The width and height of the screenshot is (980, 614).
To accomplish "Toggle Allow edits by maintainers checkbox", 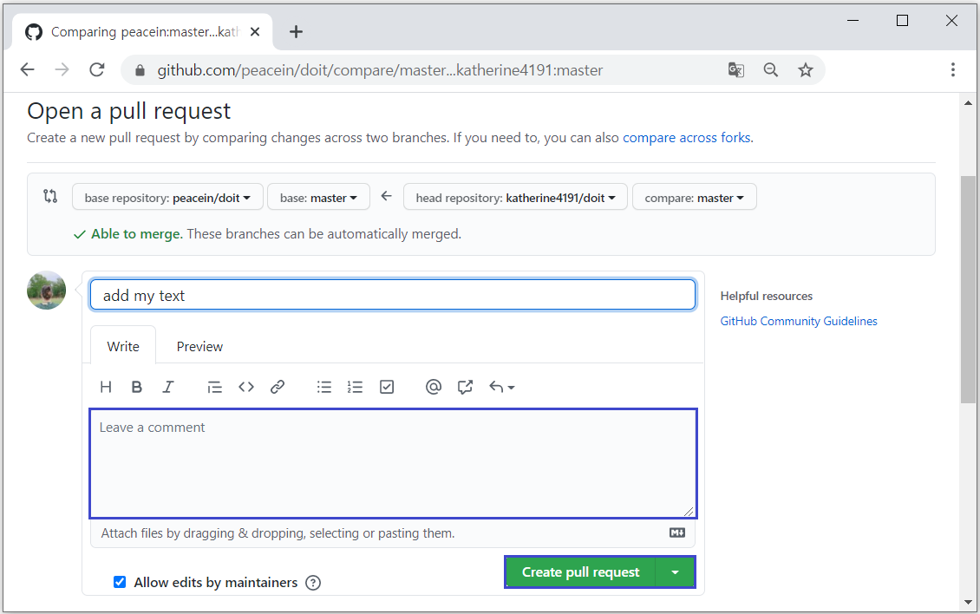I will [x=120, y=582].
